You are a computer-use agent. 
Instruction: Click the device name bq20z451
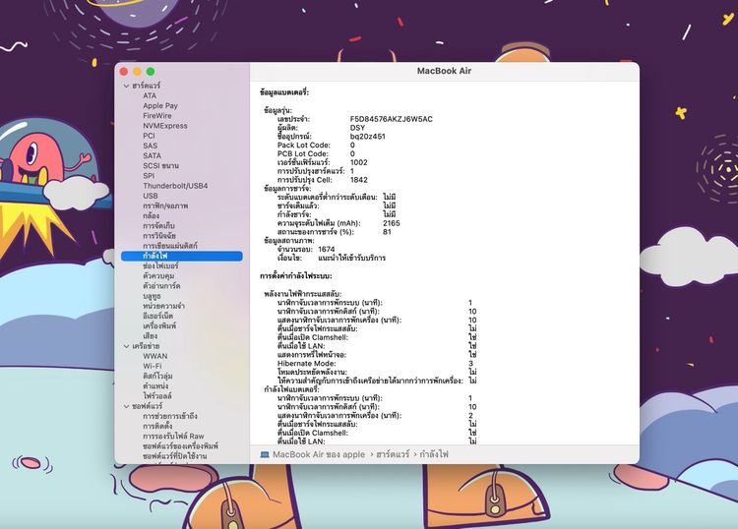pos(368,137)
